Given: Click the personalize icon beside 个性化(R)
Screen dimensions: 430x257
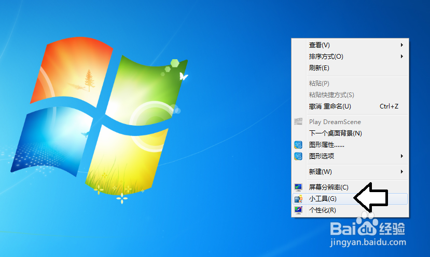Looking at the screenshot, I should [x=298, y=210].
